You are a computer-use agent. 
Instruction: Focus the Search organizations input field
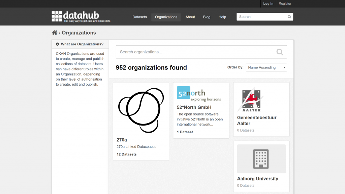coord(195,52)
